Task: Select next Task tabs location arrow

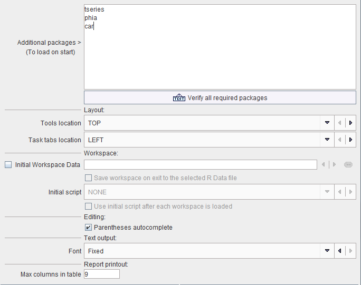Action: tap(350, 140)
